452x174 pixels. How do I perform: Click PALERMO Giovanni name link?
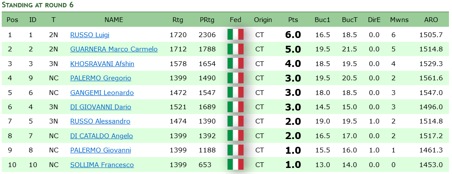tap(101, 150)
